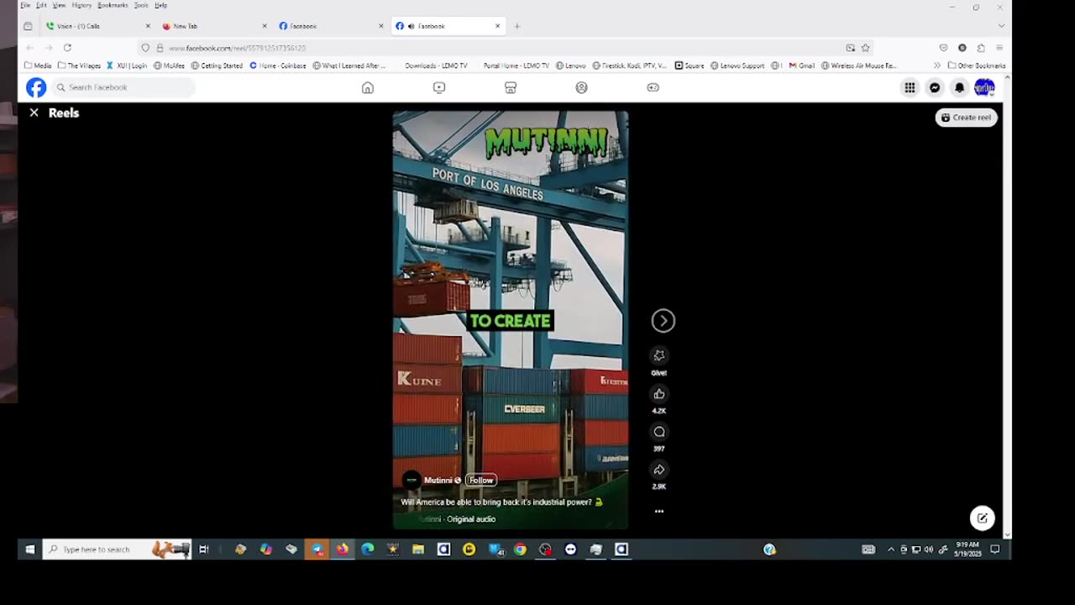Open the Mutinni profile name link
The width and height of the screenshot is (1075, 605).
(438, 480)
